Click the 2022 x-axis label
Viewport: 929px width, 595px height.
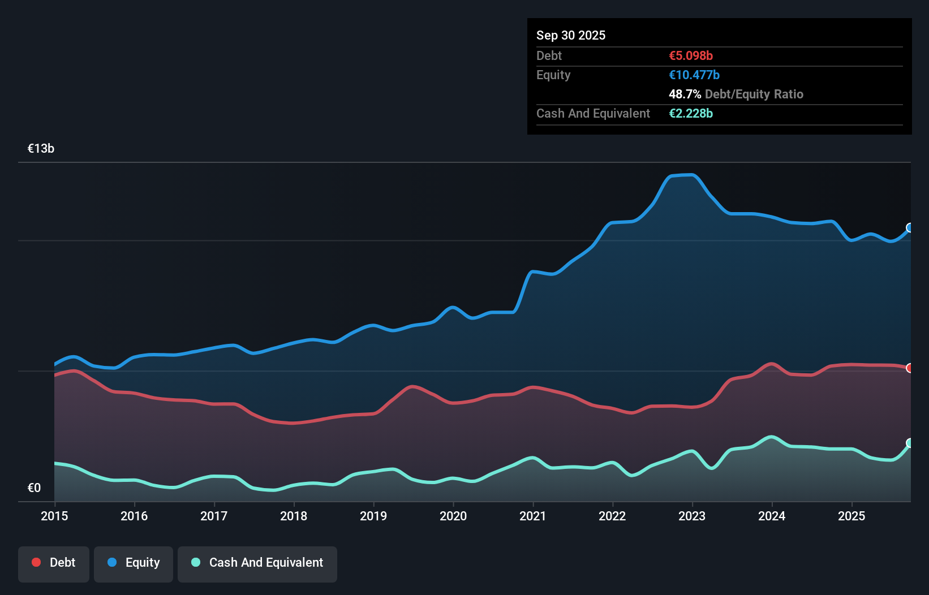(x=612, y=516)
